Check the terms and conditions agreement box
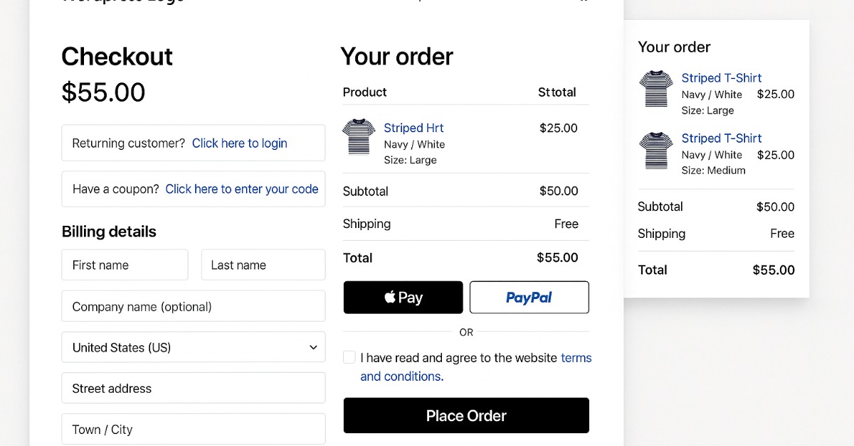This screenshot has height=446, width=854. tap(349, 357)
